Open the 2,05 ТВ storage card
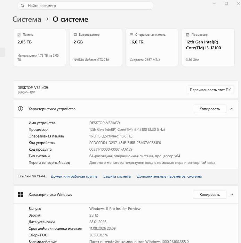The image size is (241, 243). click(x=39, y=48)
